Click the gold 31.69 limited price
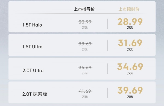 pos(130,43)
